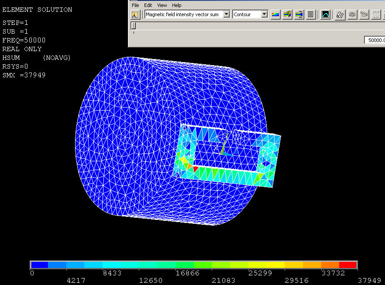Open the View menu
Viewport: 385px width, 285px height.
point(162,5)
